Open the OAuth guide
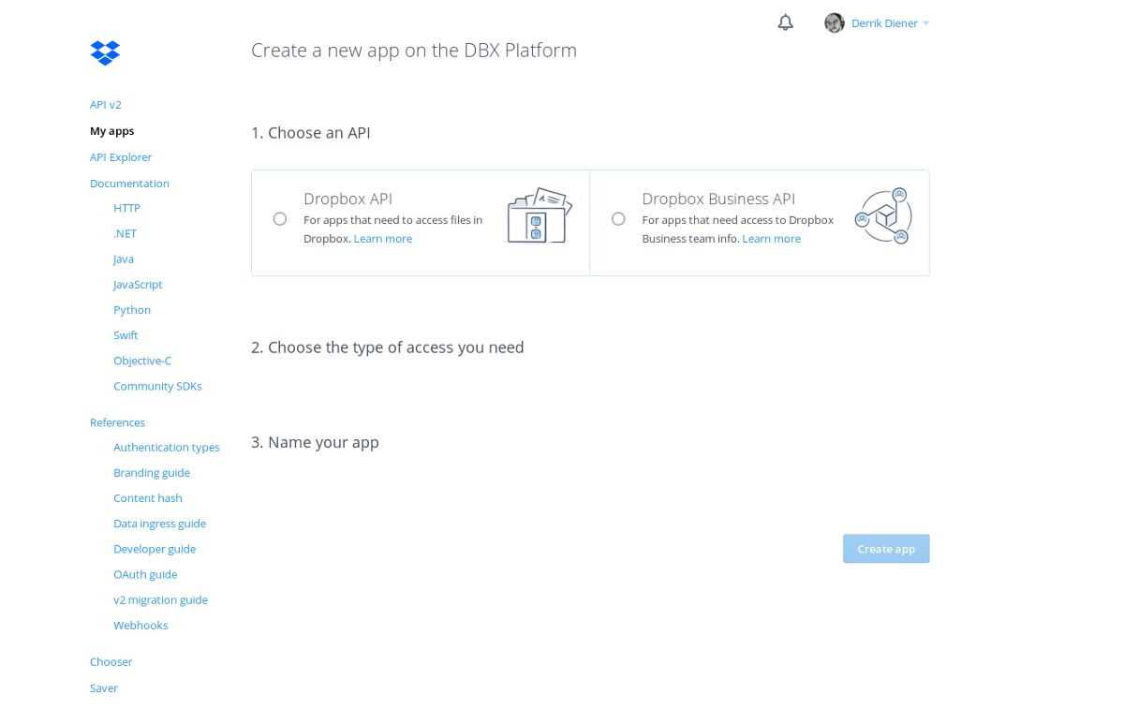Viewport: 1124px width, 709px height. click(x=145, y=573)
